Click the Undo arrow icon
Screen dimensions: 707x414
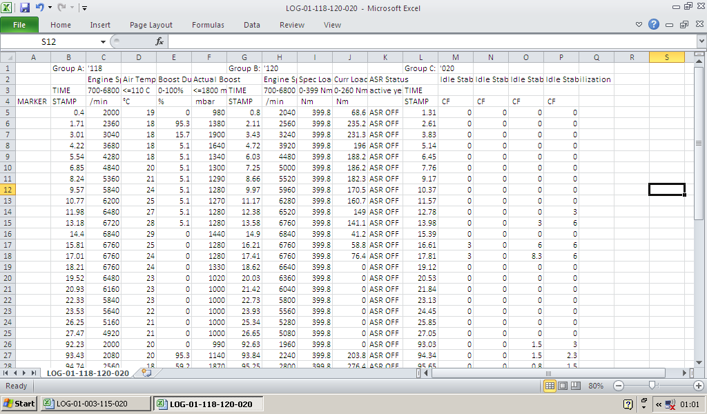pos(39,8)
